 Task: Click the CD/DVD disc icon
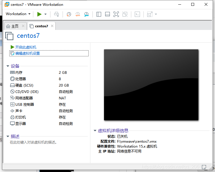(x=12, y=92)
